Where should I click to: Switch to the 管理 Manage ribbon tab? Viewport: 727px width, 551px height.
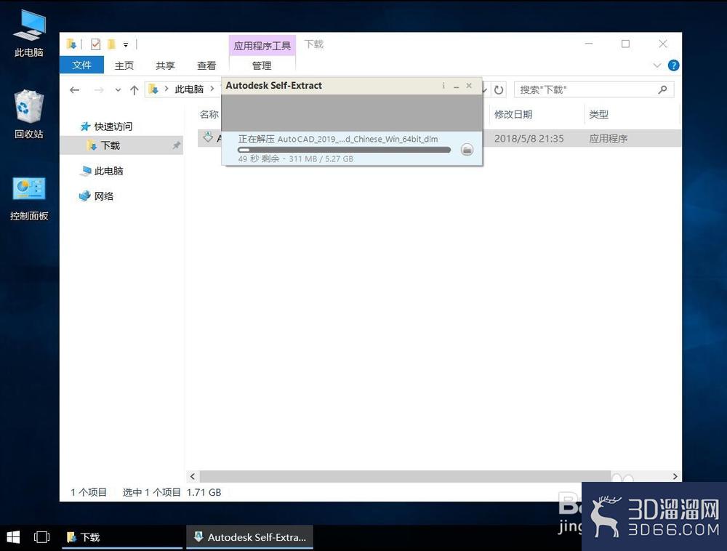coord(262,65)
